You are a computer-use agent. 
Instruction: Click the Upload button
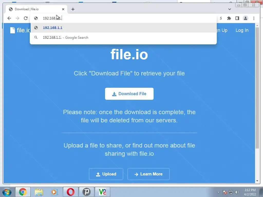(106, 174)
